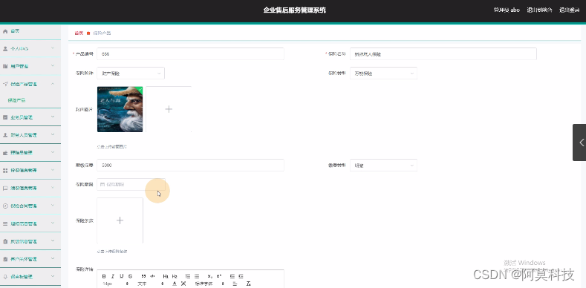Open the 文本 heading style dropdown
This screenshot has height=288, width=586.
click(x=151, y=284)
